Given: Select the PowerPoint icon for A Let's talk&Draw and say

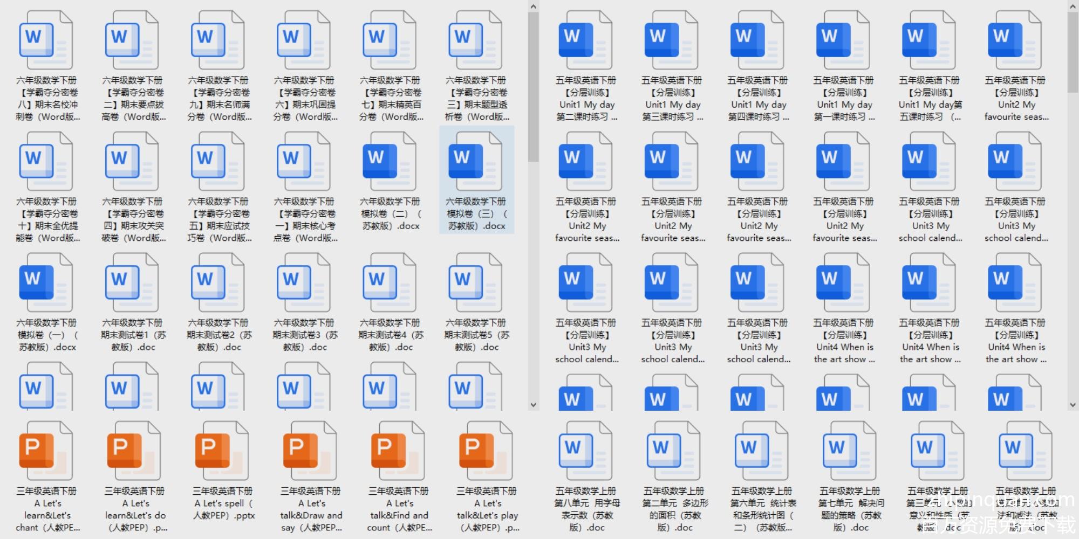Looking at the screenshot, I should [310, 451].
